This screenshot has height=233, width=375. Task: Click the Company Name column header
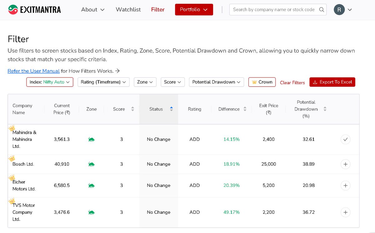tap(22, 109)
